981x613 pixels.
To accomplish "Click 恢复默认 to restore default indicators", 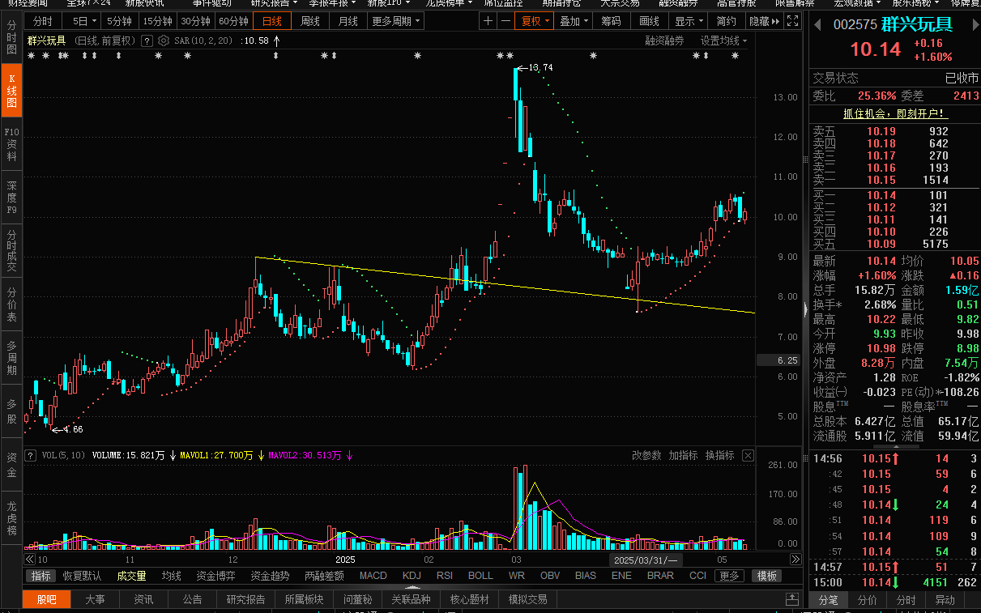I will pyautogui.click(x=83, y=576).
